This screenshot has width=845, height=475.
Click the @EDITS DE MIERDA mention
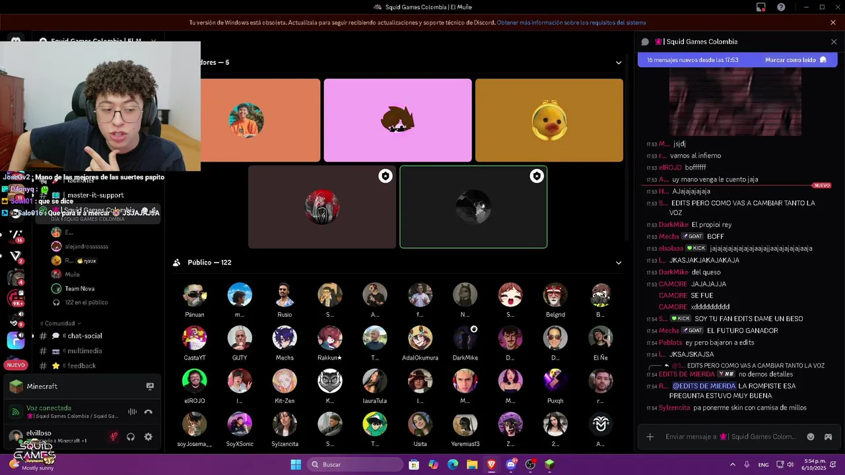click(704, 386)
